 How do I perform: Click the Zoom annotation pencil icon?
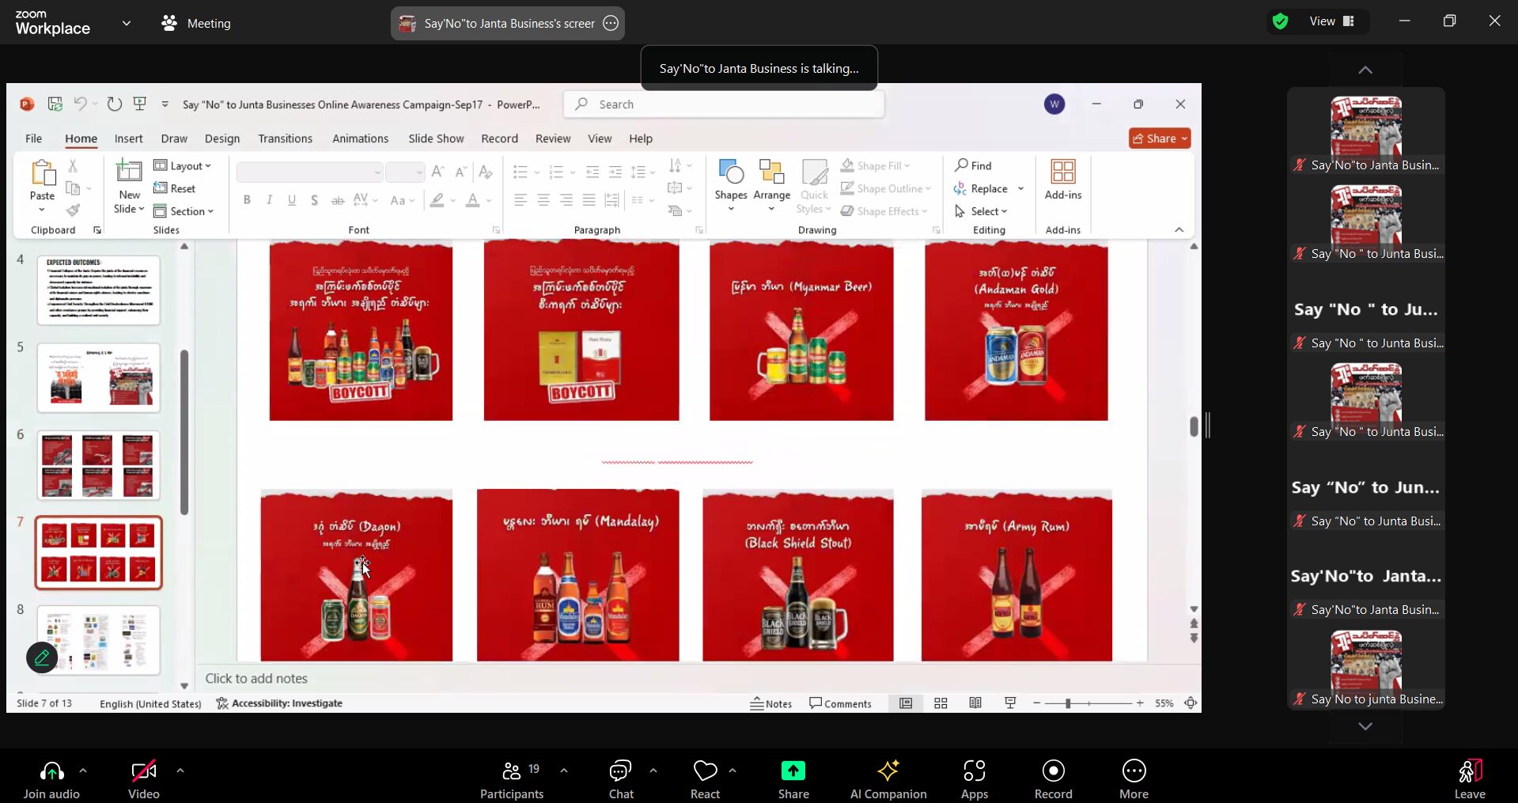pyautogui.click(x=42, y=657)
